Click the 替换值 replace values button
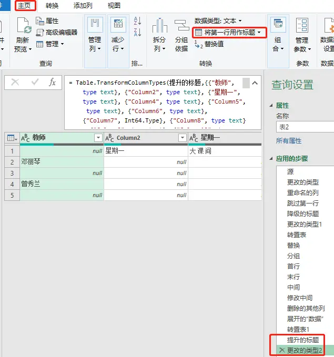This screenshot has height=357, width=334. pos(209,44)
